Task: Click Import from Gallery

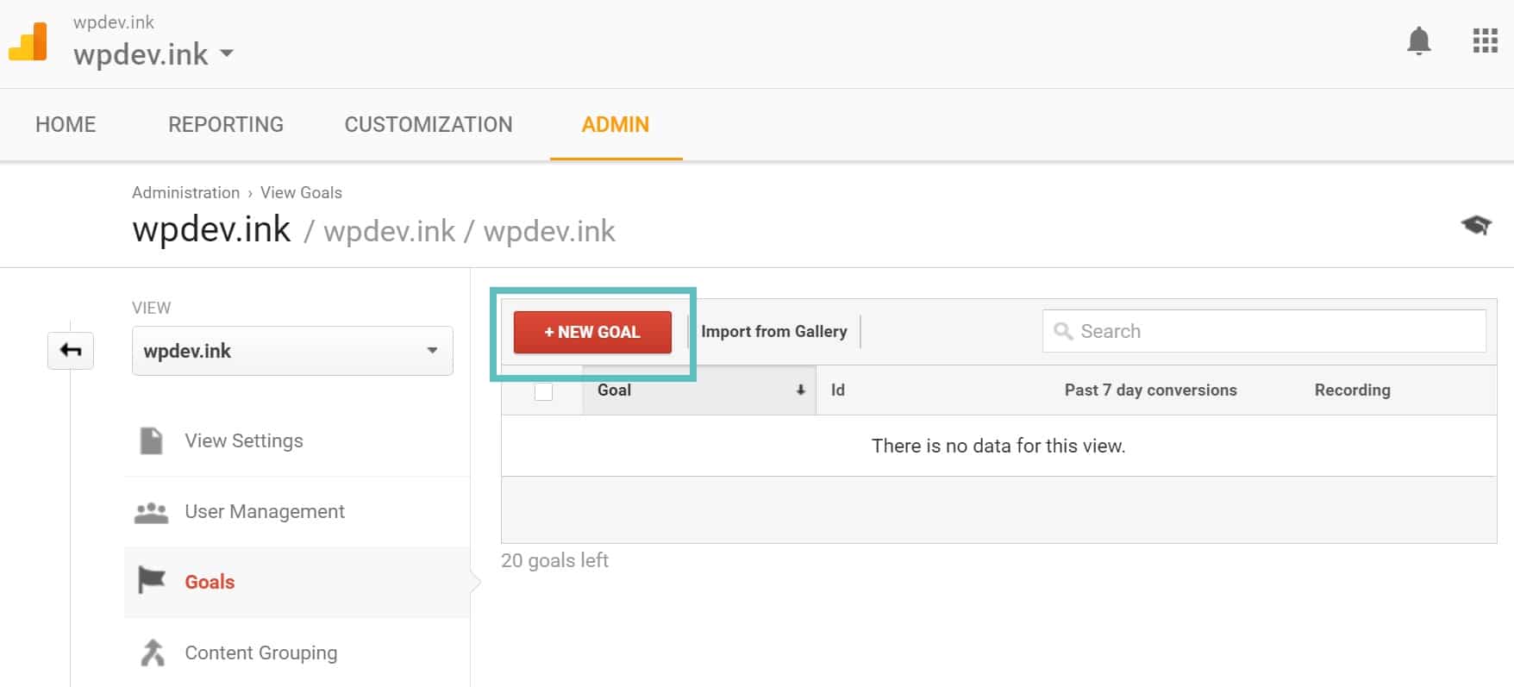Action: tap(773, 332)
